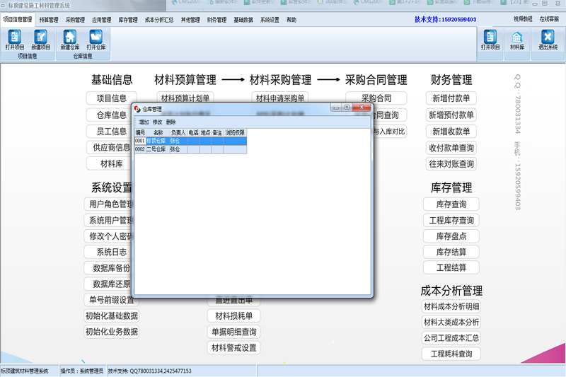The image size is (566, 377).
Task: Open the 系统设置 menu in menu bar
Action: 270,20
